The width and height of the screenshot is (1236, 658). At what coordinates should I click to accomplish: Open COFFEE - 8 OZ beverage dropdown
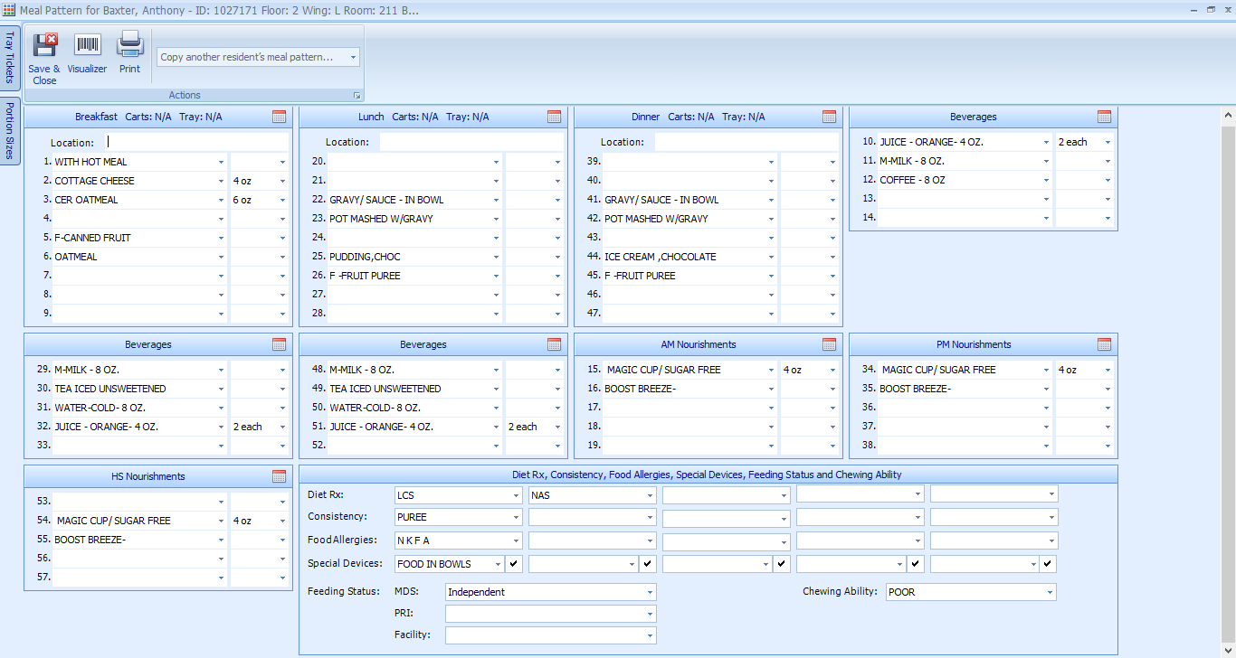tap(1047, 180)
